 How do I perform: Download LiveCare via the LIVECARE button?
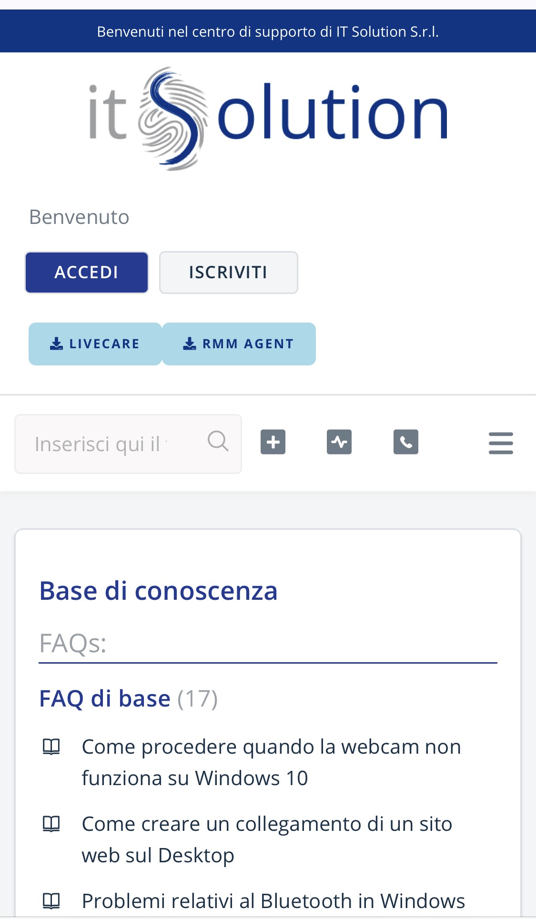pyautogui.click(x=95, y=344)
